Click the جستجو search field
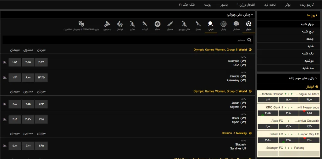 pos(126,40)
